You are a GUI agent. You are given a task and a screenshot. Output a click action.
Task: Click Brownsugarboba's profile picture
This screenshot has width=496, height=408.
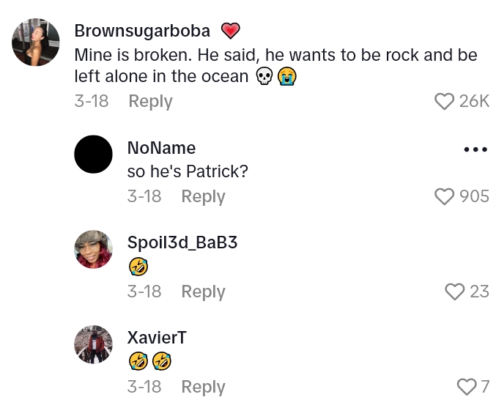point(36,42)
